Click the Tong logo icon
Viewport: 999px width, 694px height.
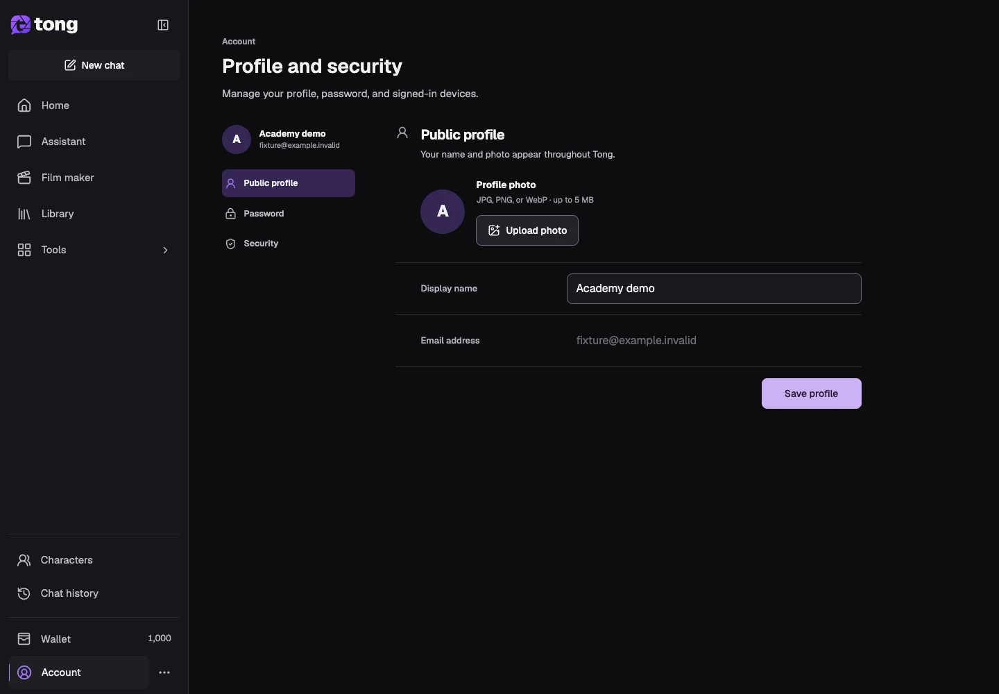pyautogui.click(x=21, y=25)
